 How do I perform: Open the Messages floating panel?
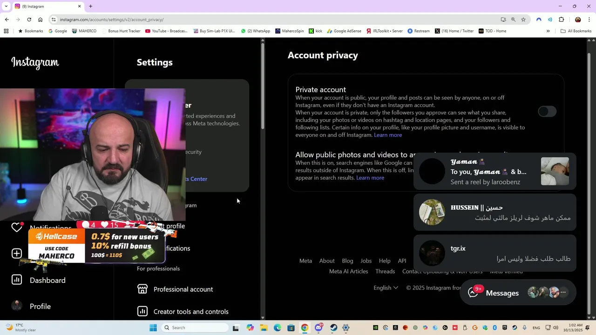click(x=517, y=293)
